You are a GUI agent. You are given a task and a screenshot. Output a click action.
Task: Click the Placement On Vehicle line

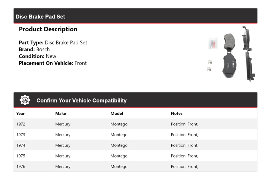[x=53, y=63]
